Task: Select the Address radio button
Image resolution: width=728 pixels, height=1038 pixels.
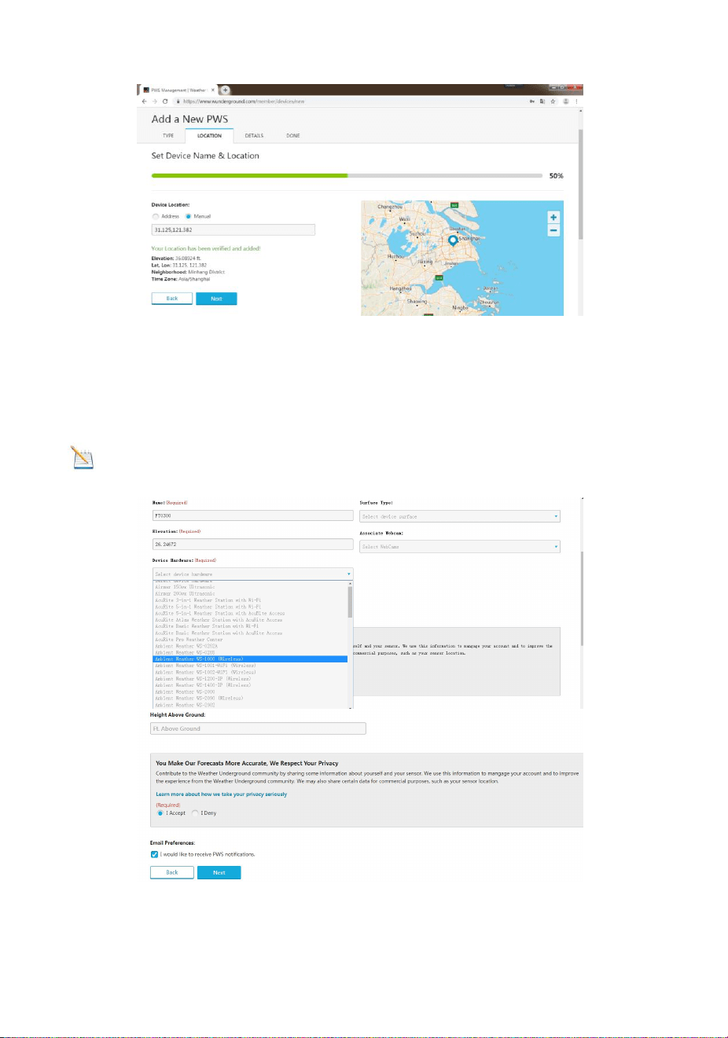Action: click(155, 216)
